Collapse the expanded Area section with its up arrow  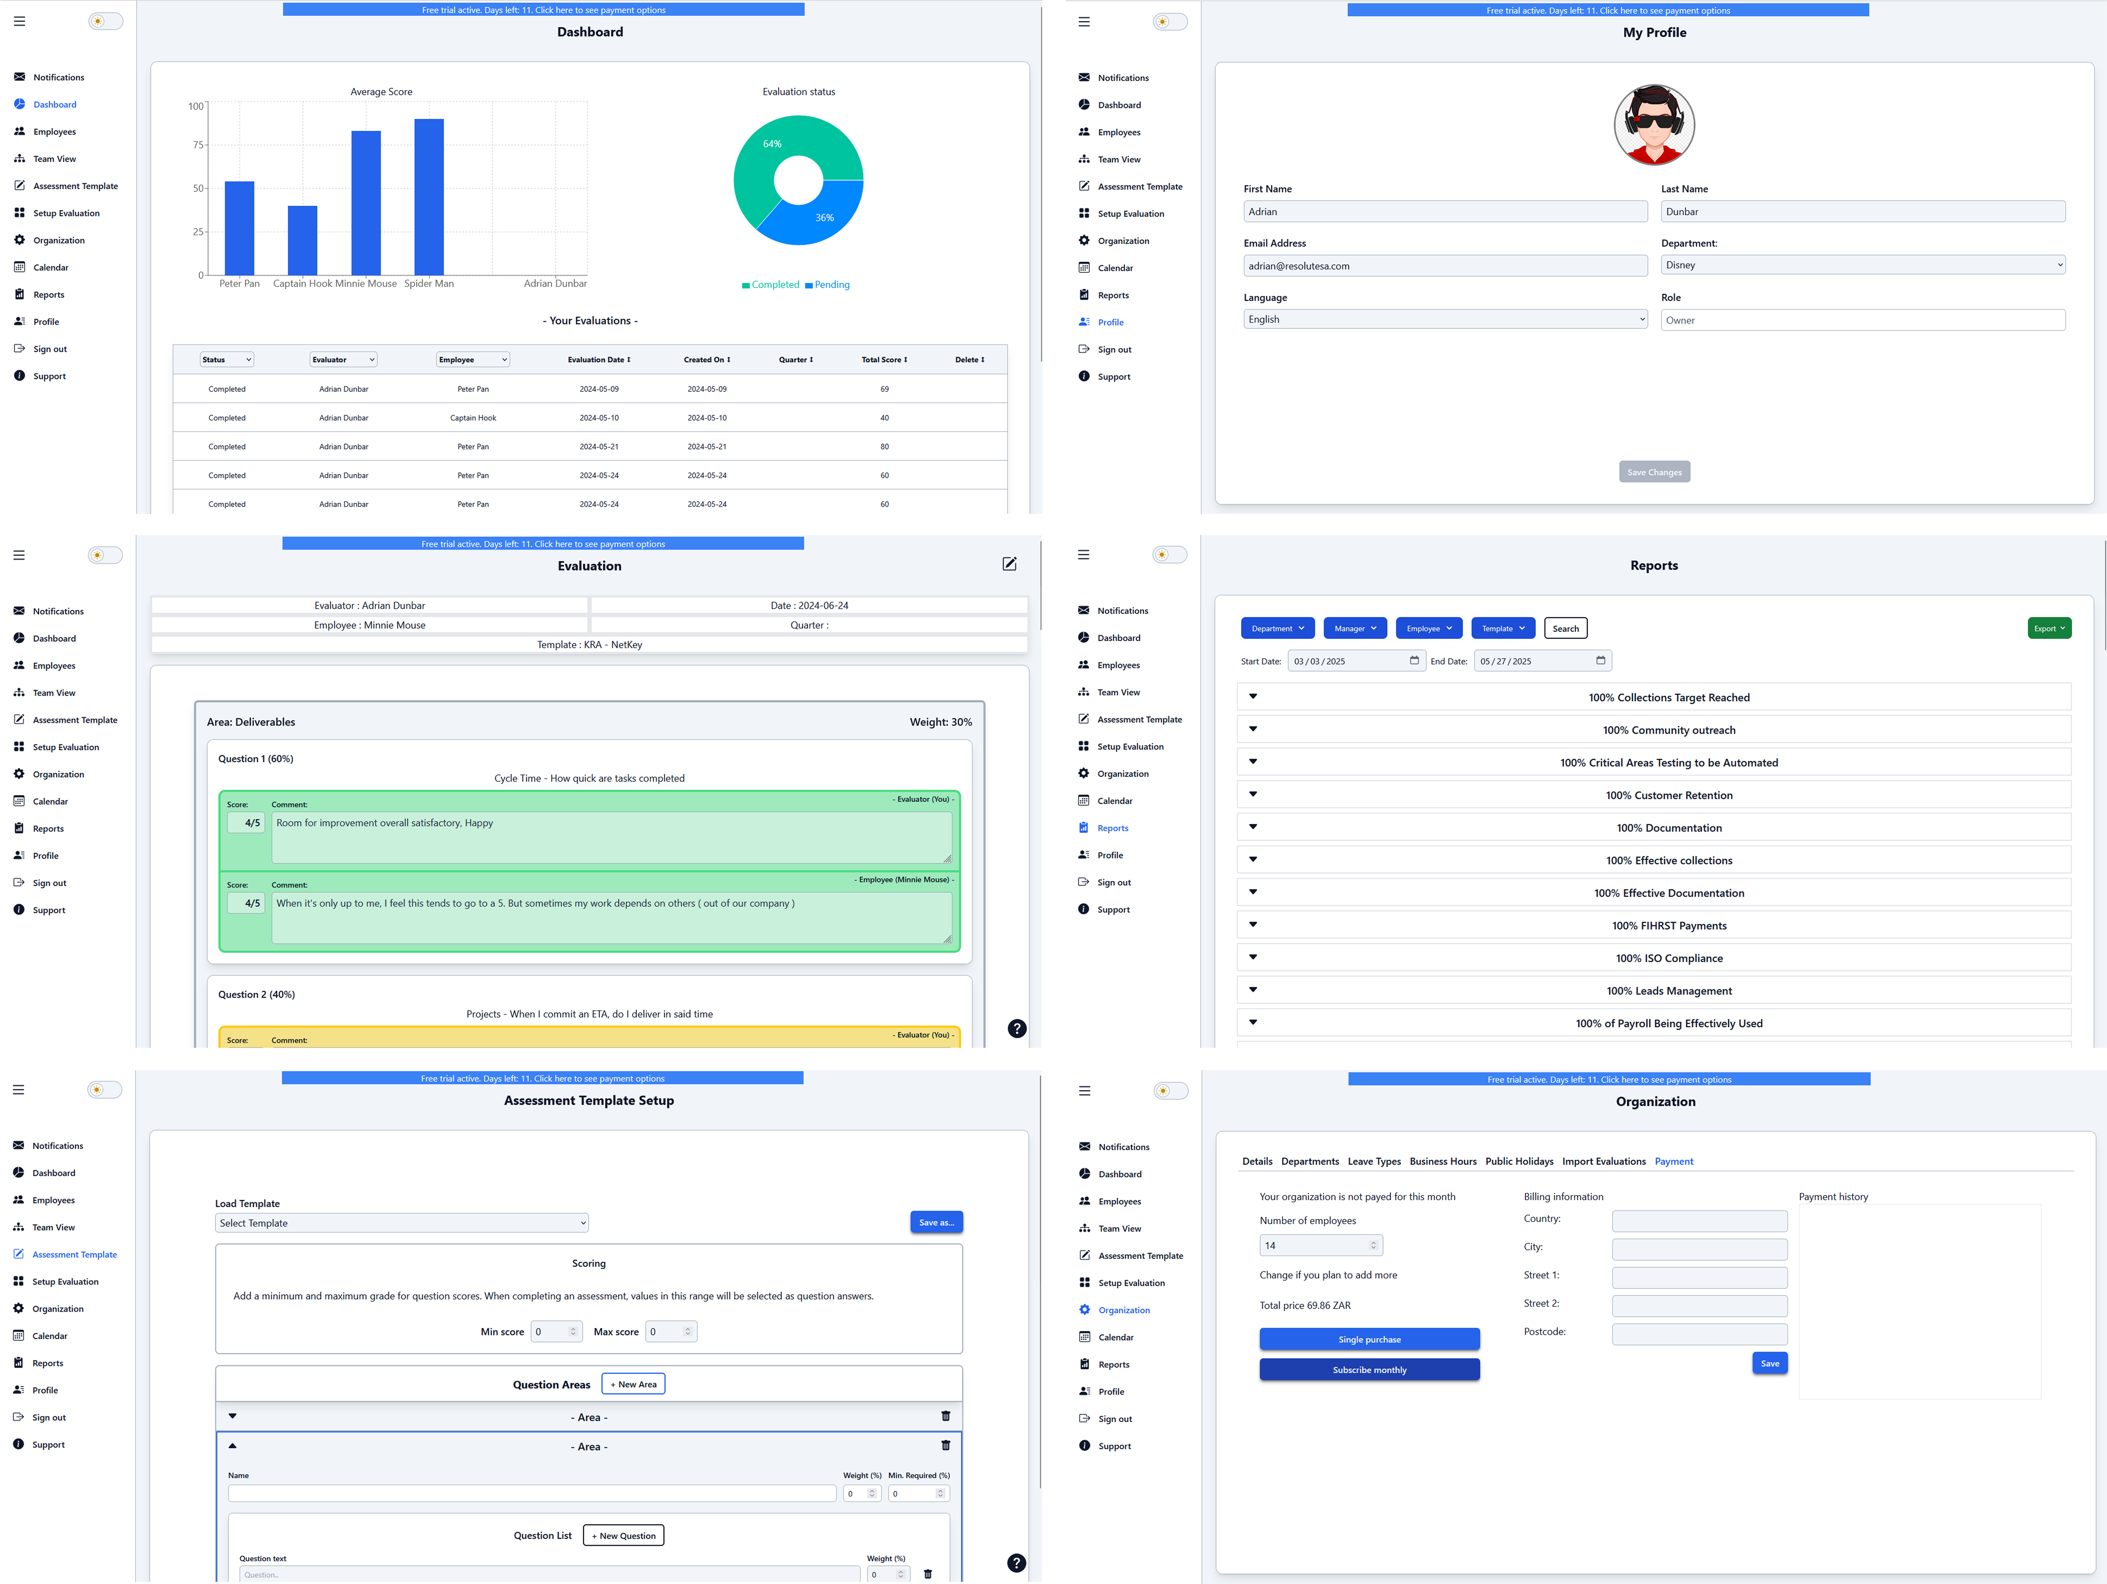233,1446
